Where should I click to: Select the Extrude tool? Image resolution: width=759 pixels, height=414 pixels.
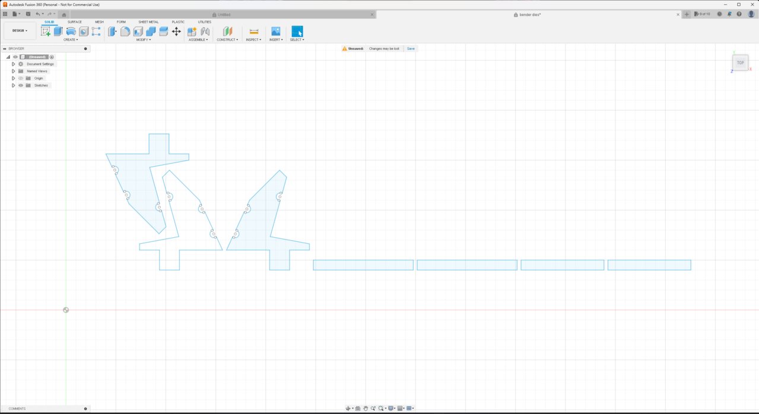(x=58, y=31)
